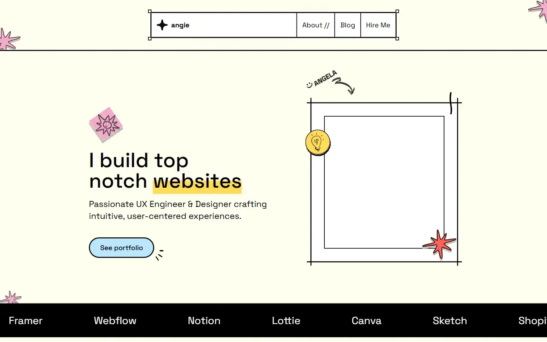
Task: Click the empty portrait frame image
Action: tap(384, 182)
